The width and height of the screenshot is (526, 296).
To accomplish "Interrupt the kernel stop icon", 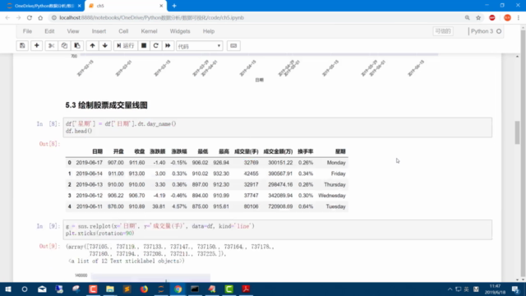I will point(144,46).
